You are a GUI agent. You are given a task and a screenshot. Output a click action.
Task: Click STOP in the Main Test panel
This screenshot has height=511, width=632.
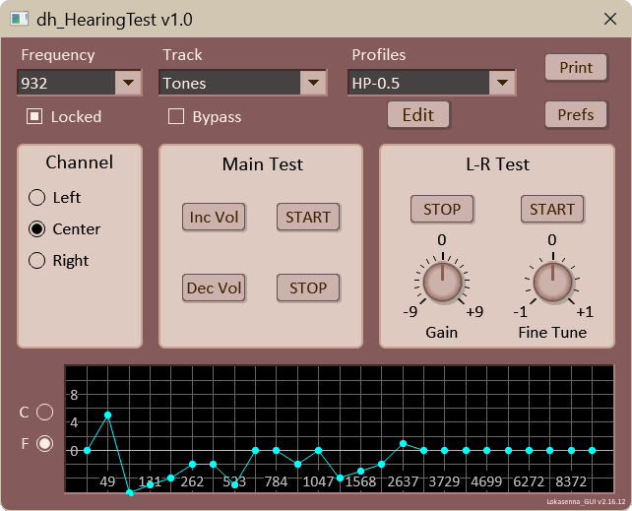pyautogui.click(x=308, y=288)
